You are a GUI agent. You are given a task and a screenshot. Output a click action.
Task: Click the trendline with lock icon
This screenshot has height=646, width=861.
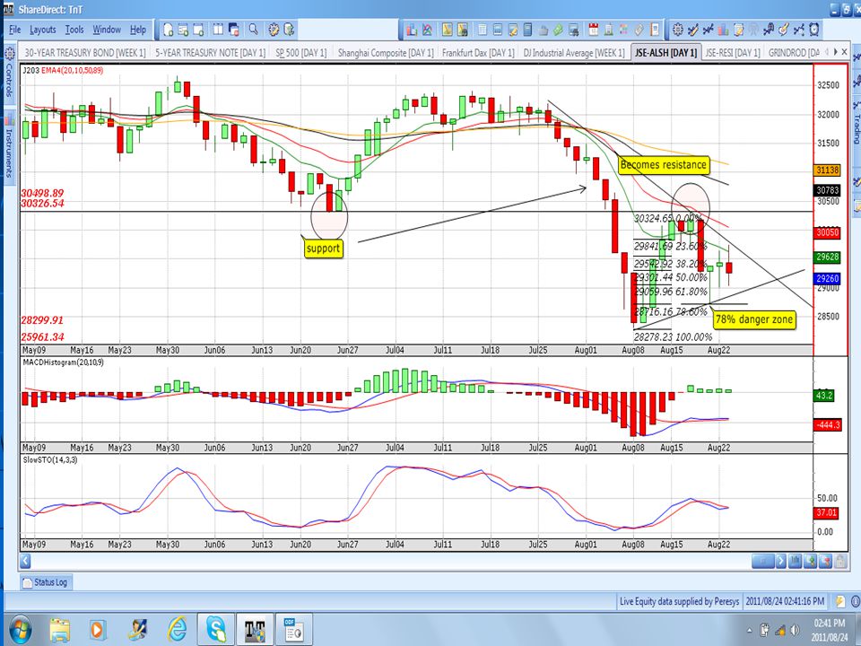click(769, 30)
